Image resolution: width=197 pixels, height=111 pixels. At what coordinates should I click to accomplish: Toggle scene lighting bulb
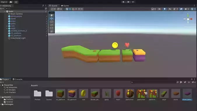click(165, 9)
